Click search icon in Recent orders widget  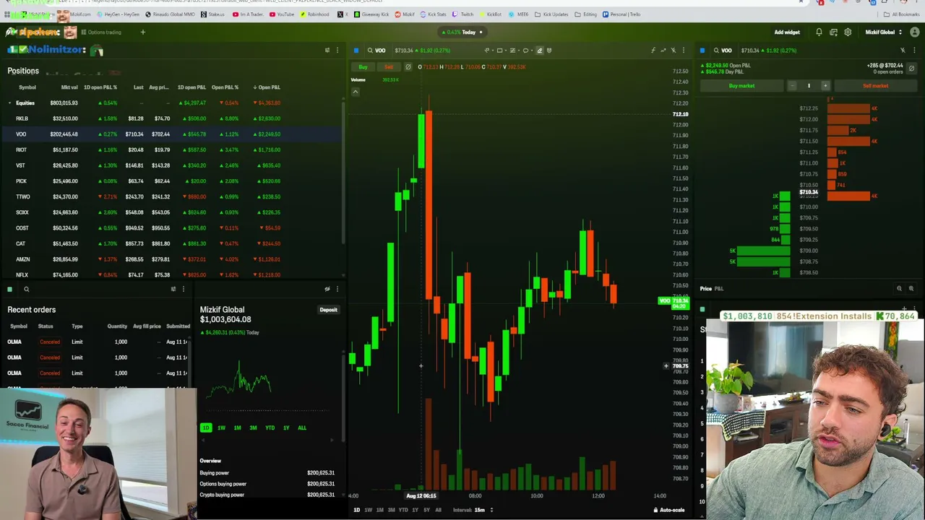click(26, 290)
